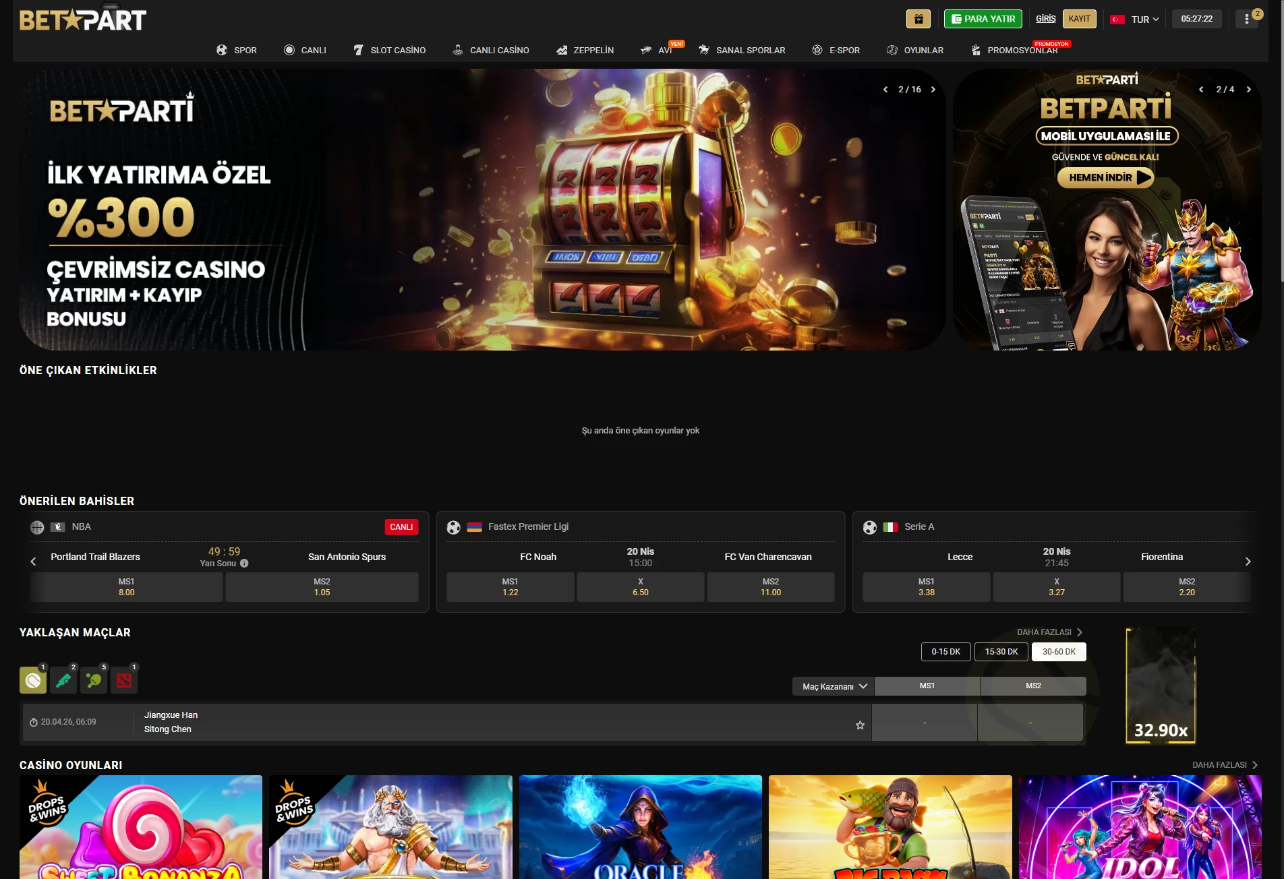The image size is (1284, 879).
Task: Open the Idol game thumbnail
Action: [1140, 827]
